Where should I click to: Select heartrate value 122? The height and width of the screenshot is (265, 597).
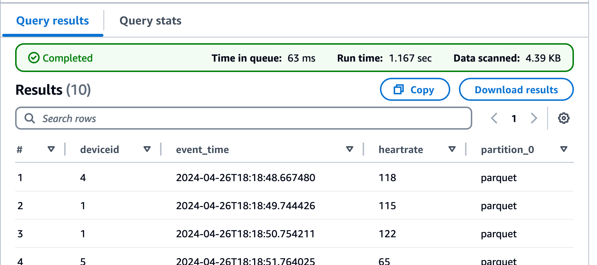point(387,234)
